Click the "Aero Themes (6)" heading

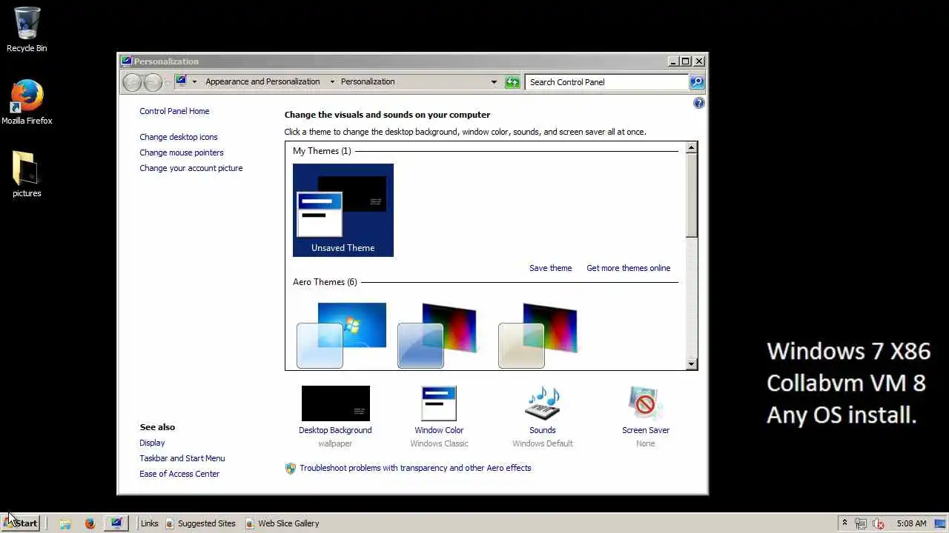[325, 282]
